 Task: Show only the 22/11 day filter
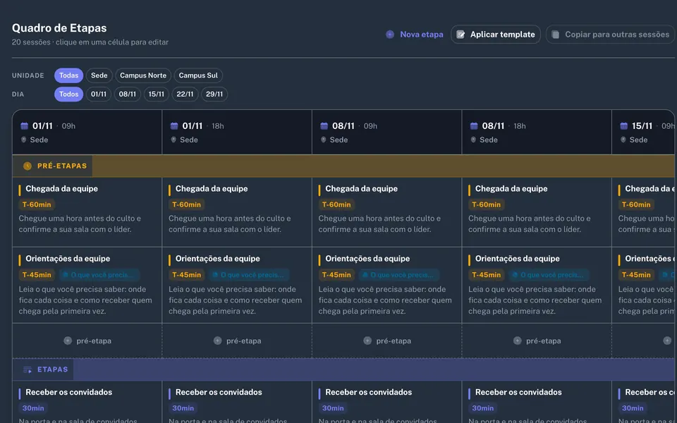(x=185, y=94)
